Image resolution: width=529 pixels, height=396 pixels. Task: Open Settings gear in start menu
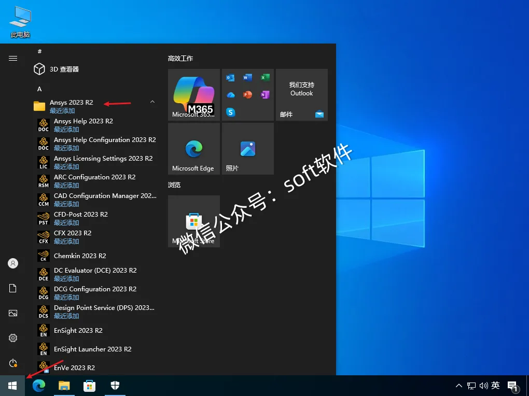tap(13, 338)
